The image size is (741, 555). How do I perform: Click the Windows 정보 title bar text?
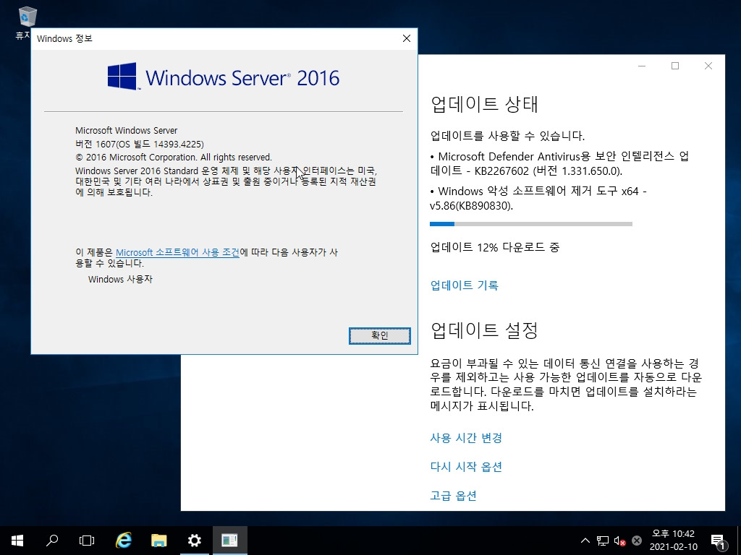(x=64, y=39)
